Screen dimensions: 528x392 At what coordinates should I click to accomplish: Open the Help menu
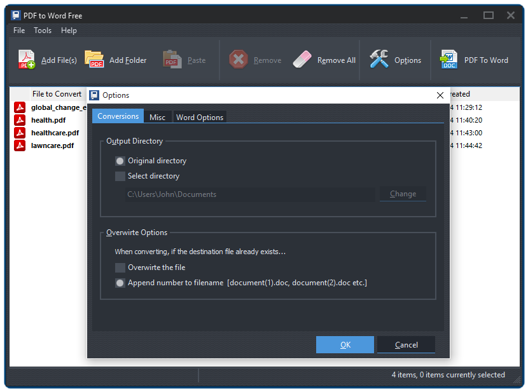click(69, 30)
